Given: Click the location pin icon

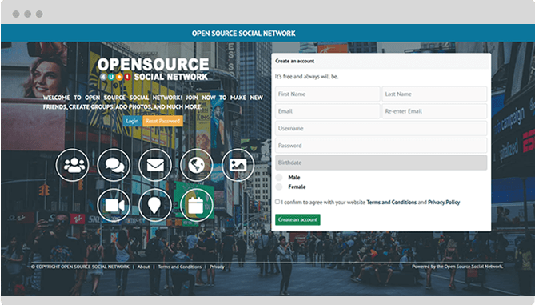Looking at the screenshot, I should tap(155, 205).
